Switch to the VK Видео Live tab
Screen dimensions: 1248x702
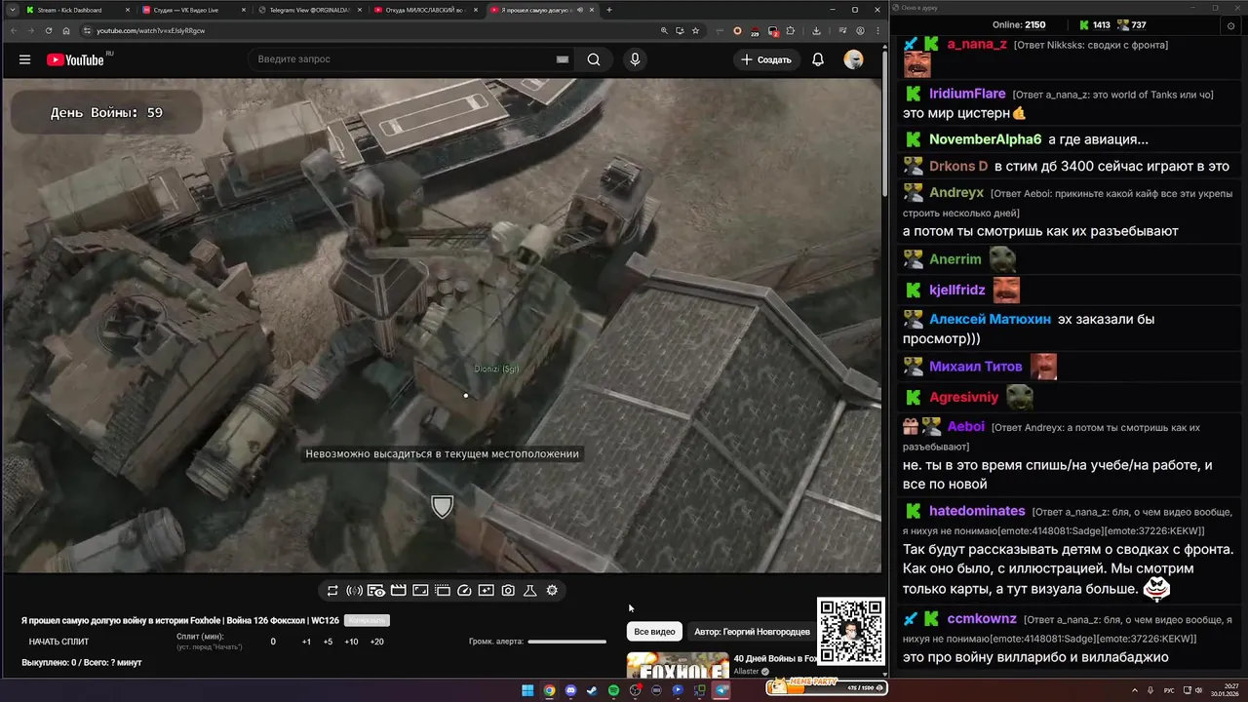tap(193, 10)
